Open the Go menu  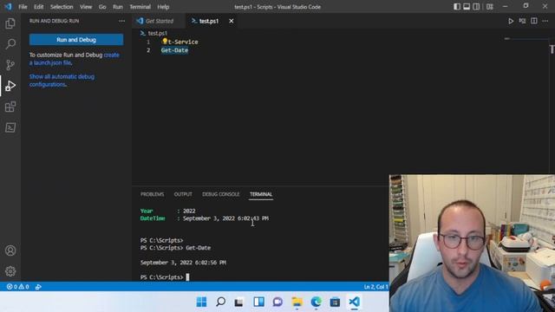102,7
